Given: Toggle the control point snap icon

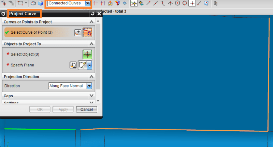Looking at the screenshot, I should pos(163,3).
